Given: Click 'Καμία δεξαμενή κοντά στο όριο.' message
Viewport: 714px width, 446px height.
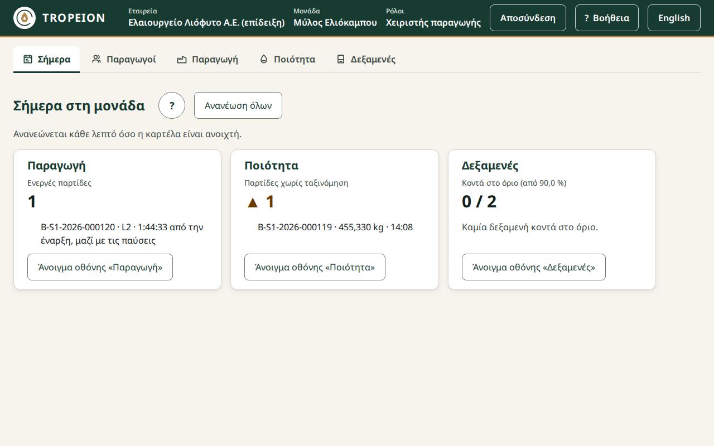Looking at the screenshot, I should click(530, 227).
